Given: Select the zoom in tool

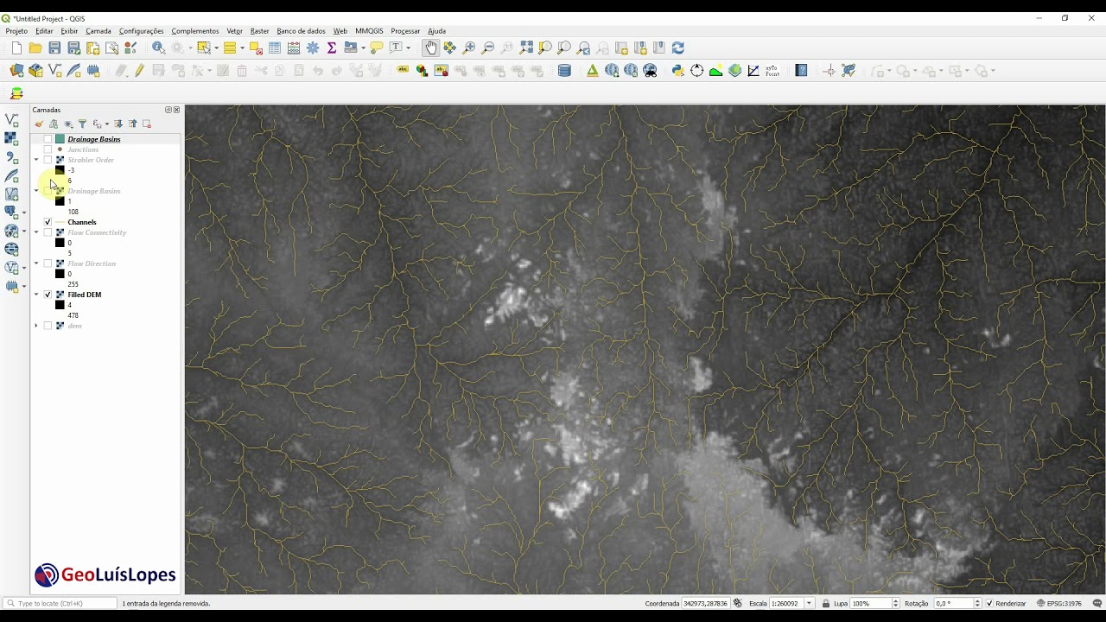Looking at the screenshot, I should [469, 48].
